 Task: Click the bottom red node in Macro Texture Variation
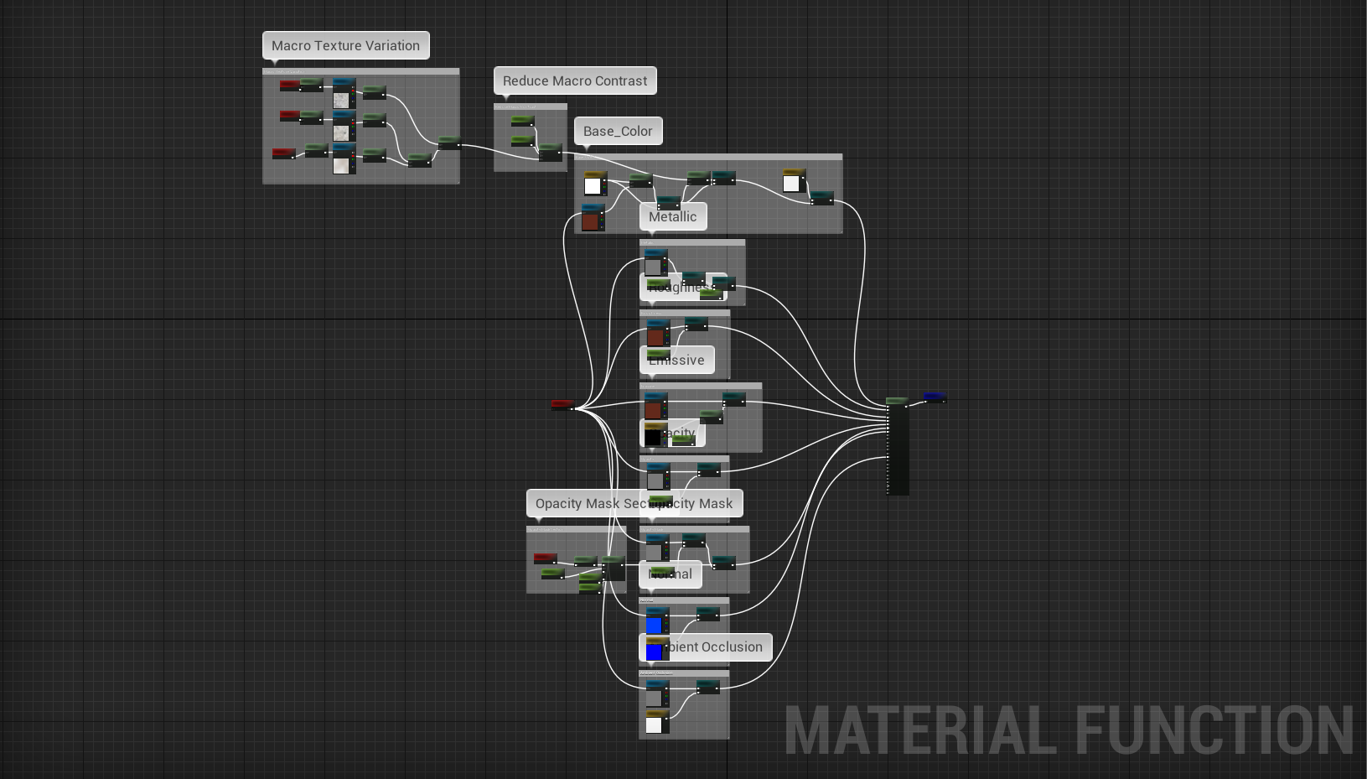(283, 153)
